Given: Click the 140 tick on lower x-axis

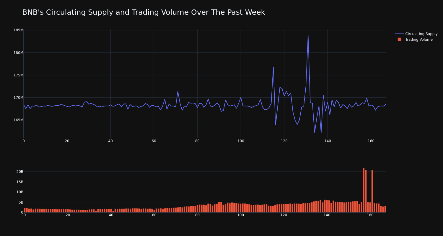Looking at the screenshot, I should coord(327,215).
